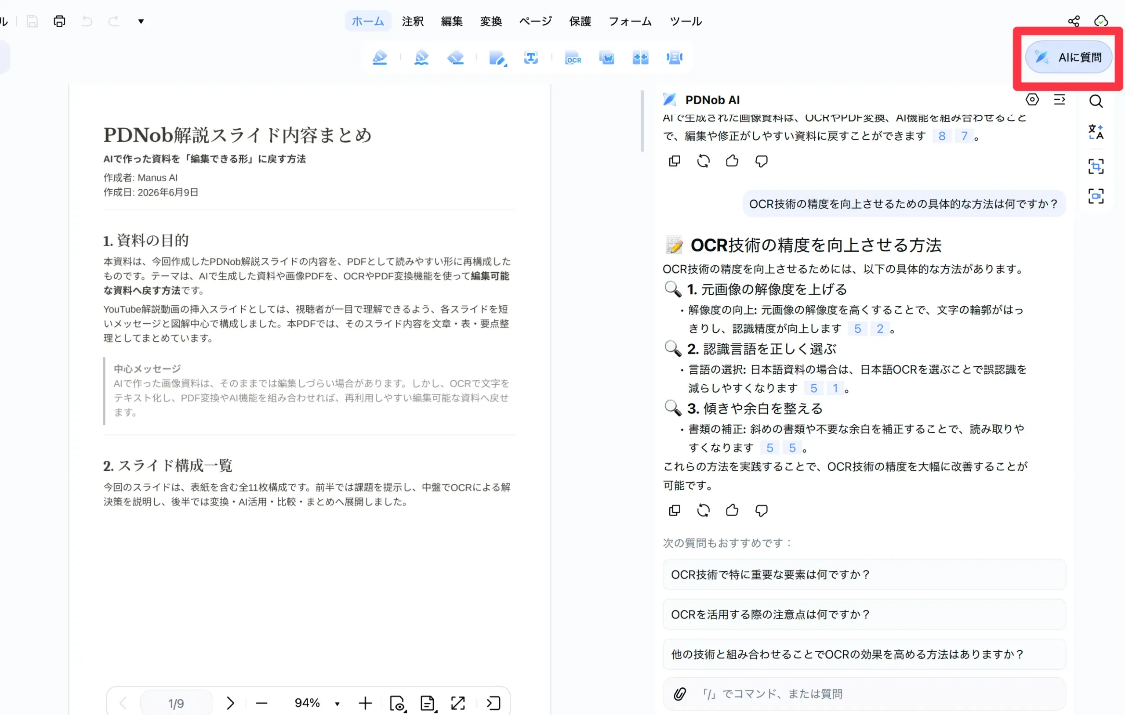Switch to the ページ tab
Image resolution: width=1125 pixels, height=715 pixels.
point(535,21)
